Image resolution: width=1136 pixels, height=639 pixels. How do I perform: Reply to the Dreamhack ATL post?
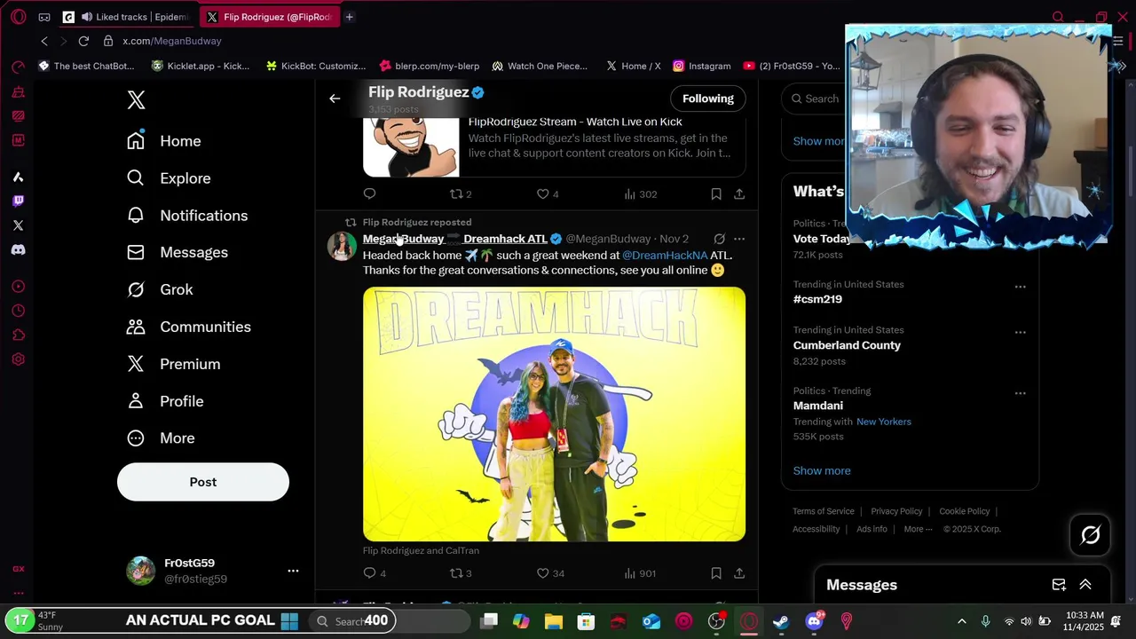click(x=370, y=573)
